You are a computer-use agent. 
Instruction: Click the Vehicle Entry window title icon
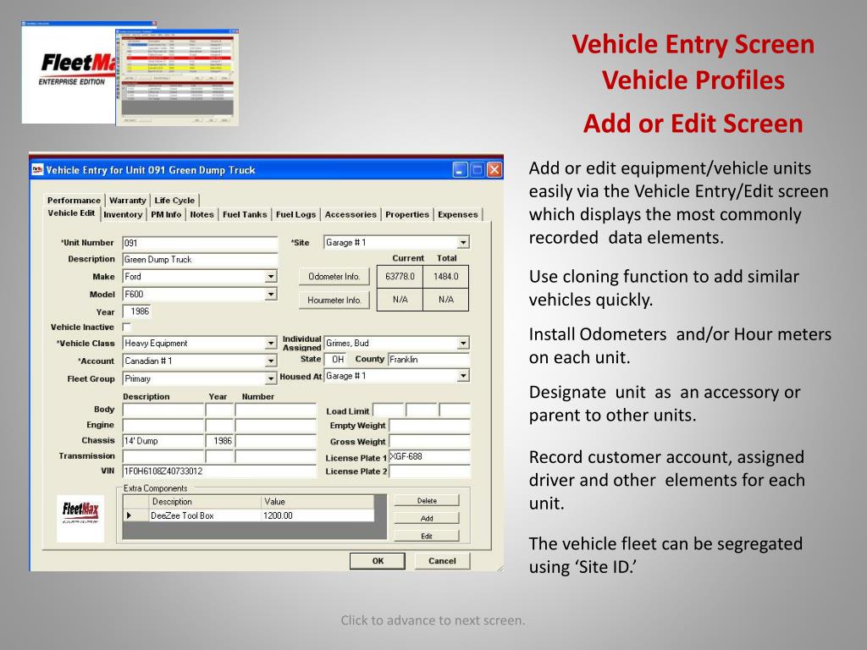(x=37, y=169)
